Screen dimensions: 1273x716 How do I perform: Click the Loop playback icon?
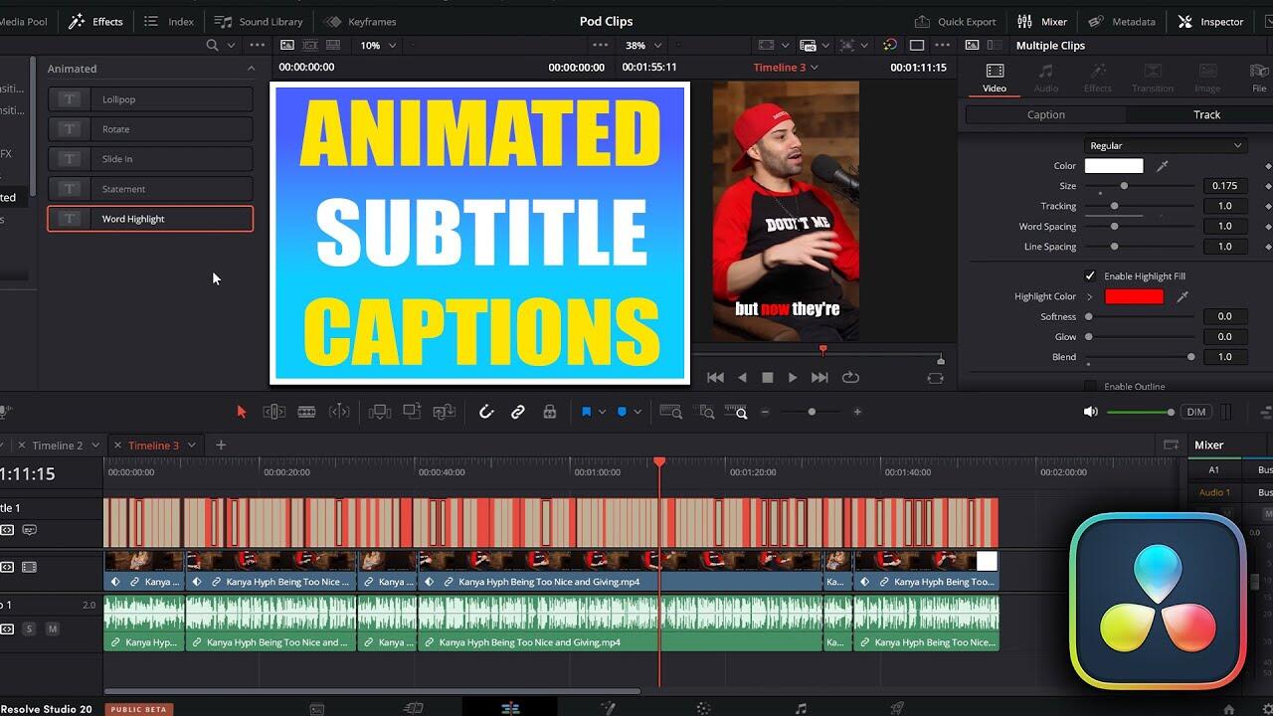pyautogui.click(x=850, y=378)
